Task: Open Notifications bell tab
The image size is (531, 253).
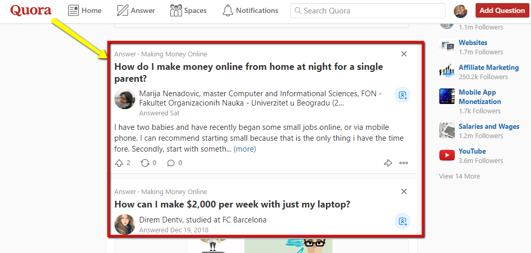Action: [x=250, y=10]
